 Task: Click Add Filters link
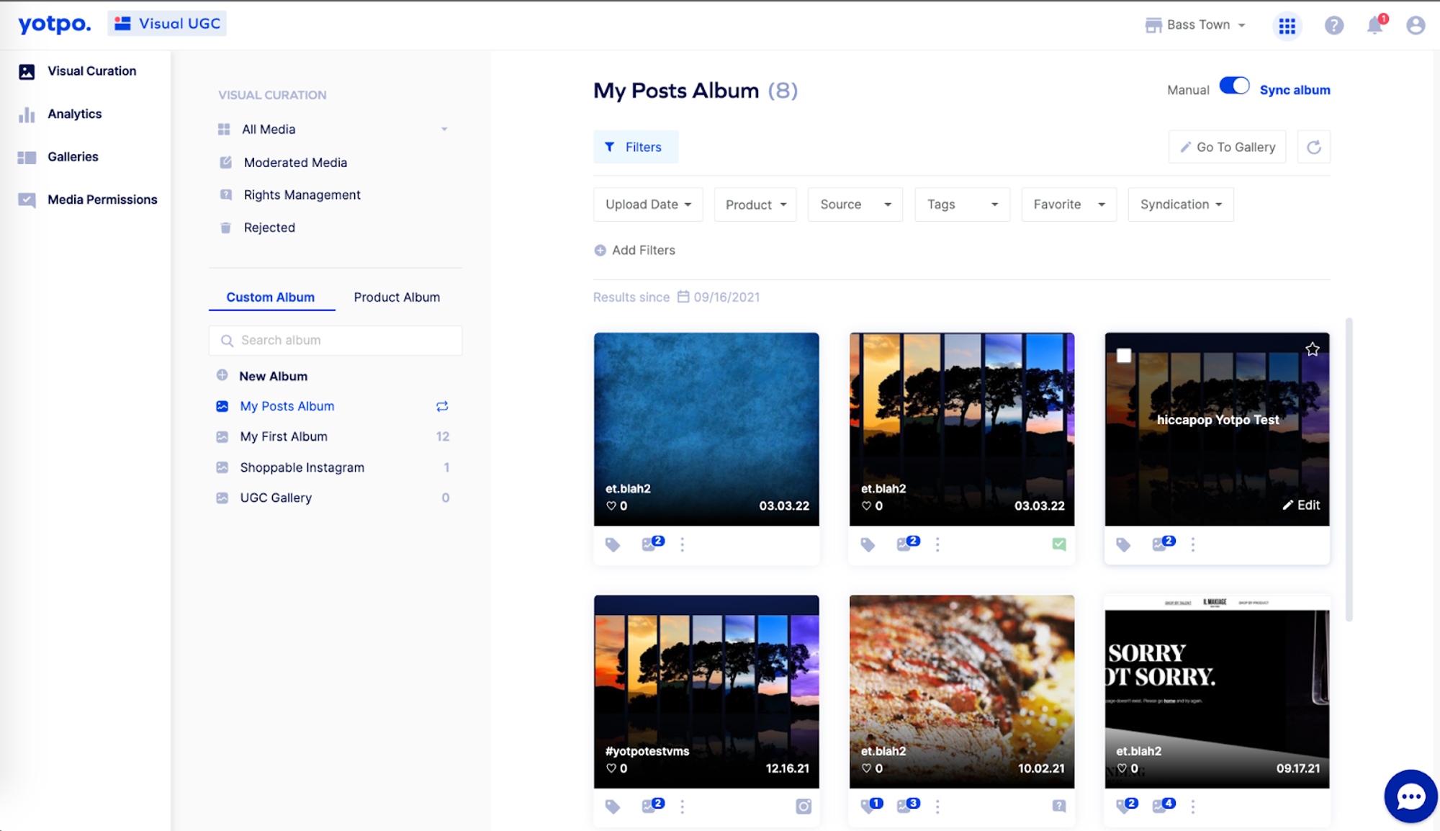(635, 251)
